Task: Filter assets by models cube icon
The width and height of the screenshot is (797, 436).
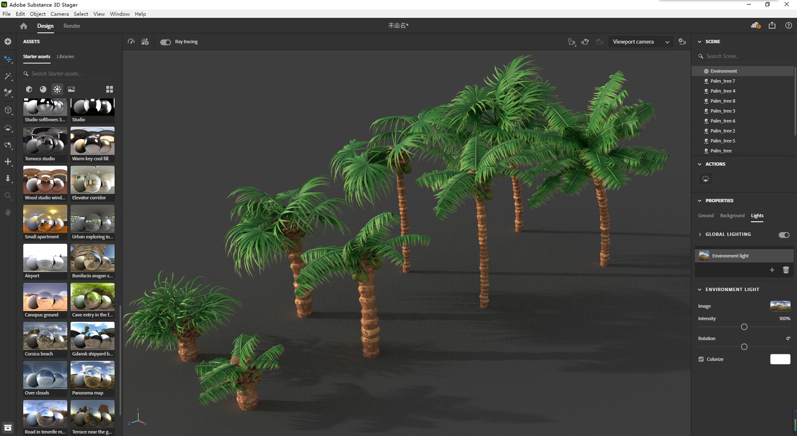Action: (x=29, y=89)
